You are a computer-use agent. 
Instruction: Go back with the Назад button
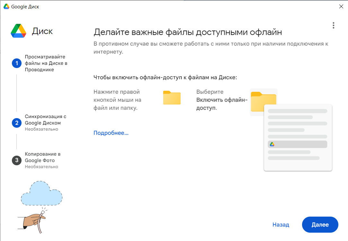[281, 225]
